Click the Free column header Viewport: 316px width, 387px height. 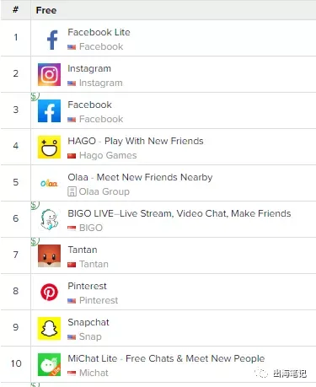[x=46, y=10]
